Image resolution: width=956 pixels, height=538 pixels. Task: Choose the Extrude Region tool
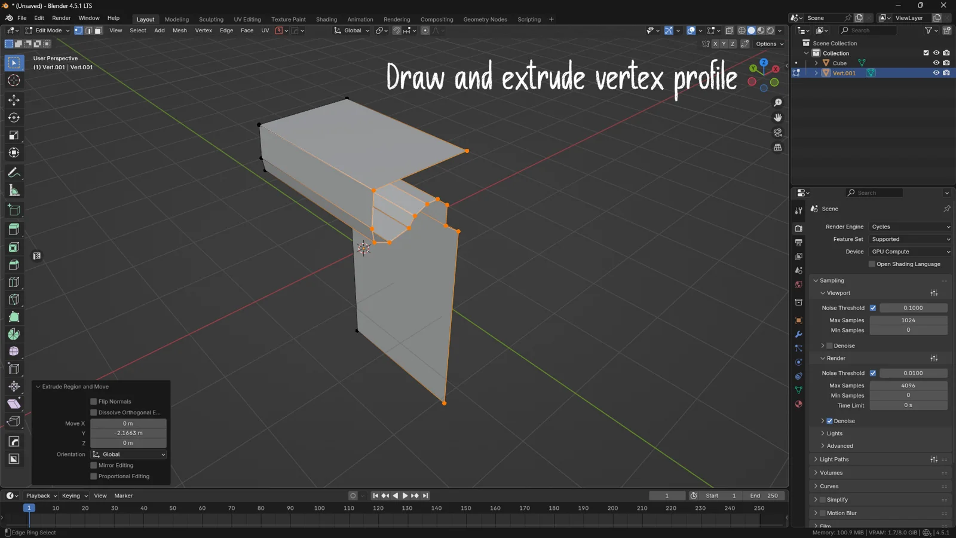pyautogui.click(x=14, y=230)
